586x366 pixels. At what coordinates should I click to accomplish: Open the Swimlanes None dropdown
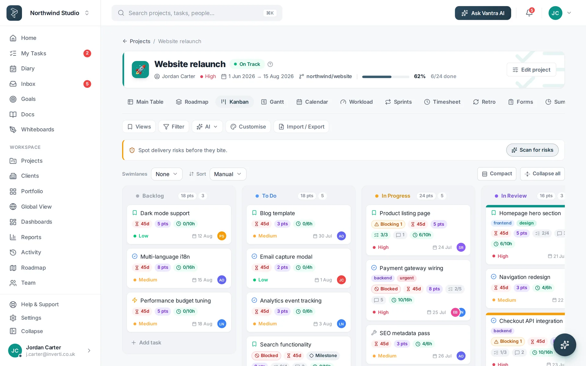167,174
